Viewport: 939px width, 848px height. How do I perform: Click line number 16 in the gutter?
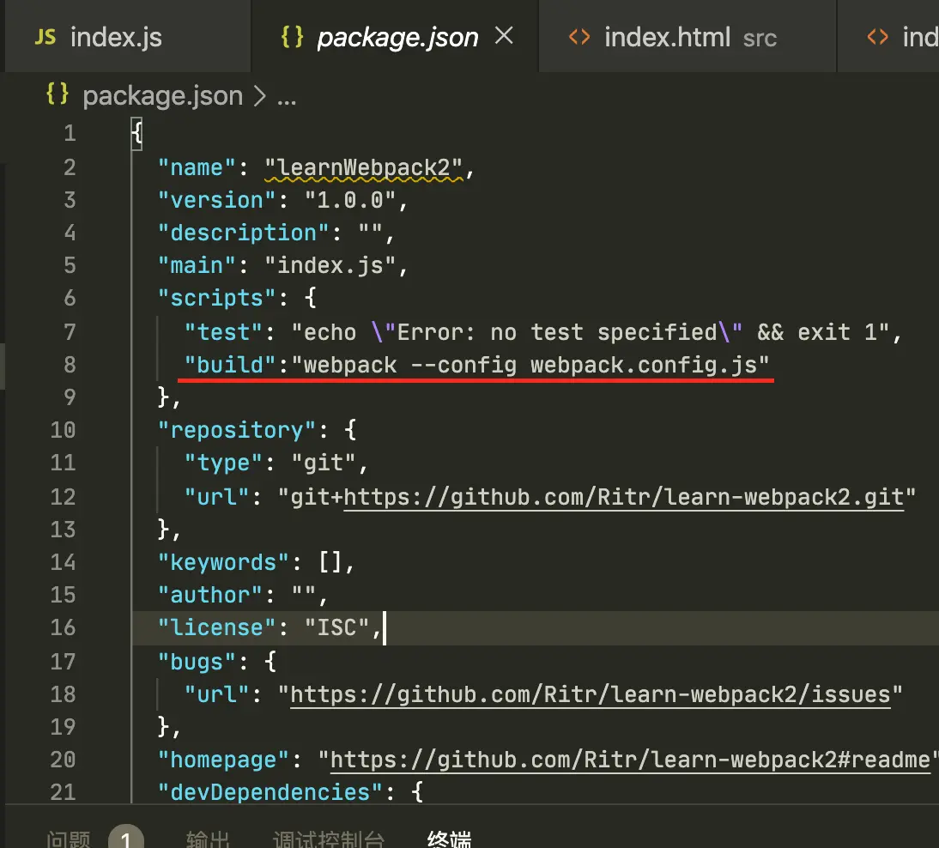pos(63,627)
